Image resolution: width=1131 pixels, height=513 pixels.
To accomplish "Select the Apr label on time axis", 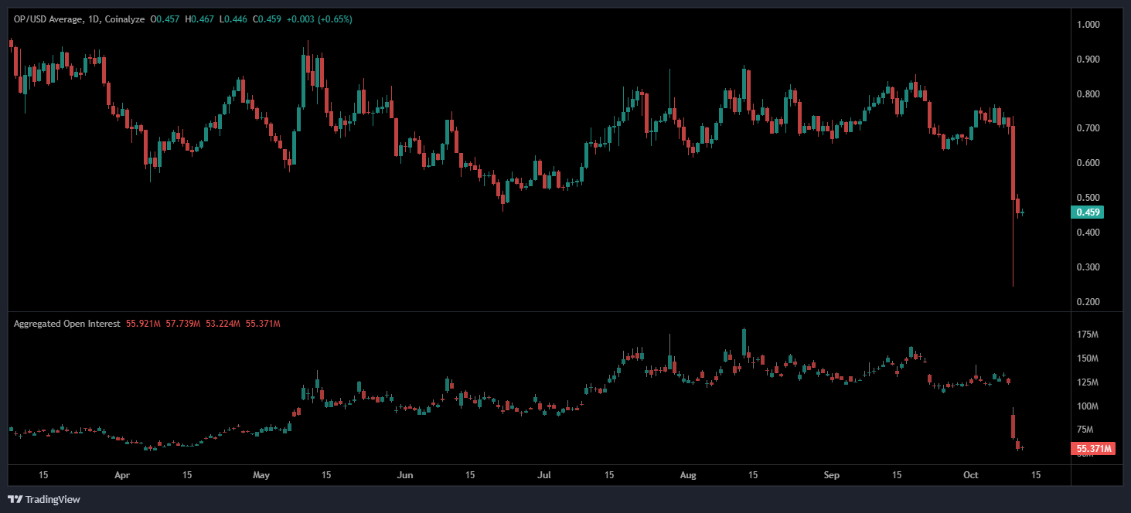I will 121,474.
